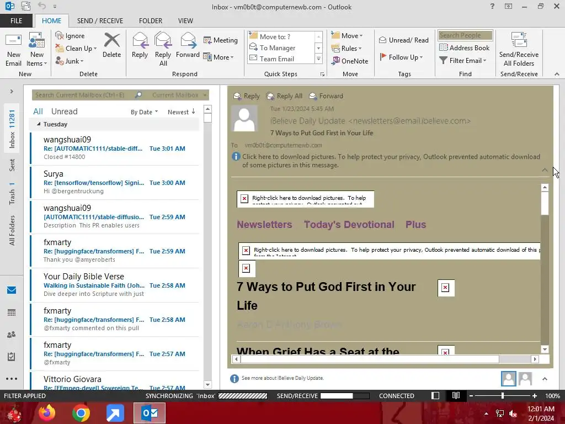The width and height of the screenshot is (565, 424).
Task: Click Reply All in the reading pane
Action: (x=284, y=96)
